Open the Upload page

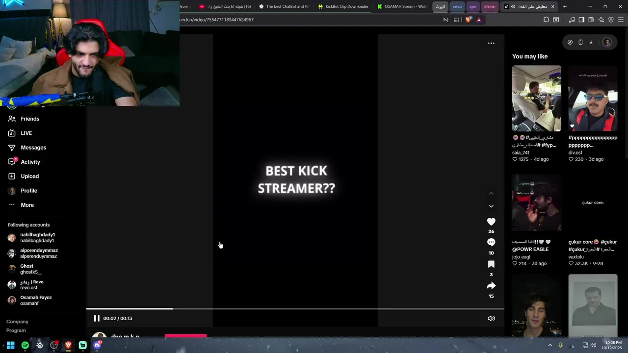coord(24,176)
